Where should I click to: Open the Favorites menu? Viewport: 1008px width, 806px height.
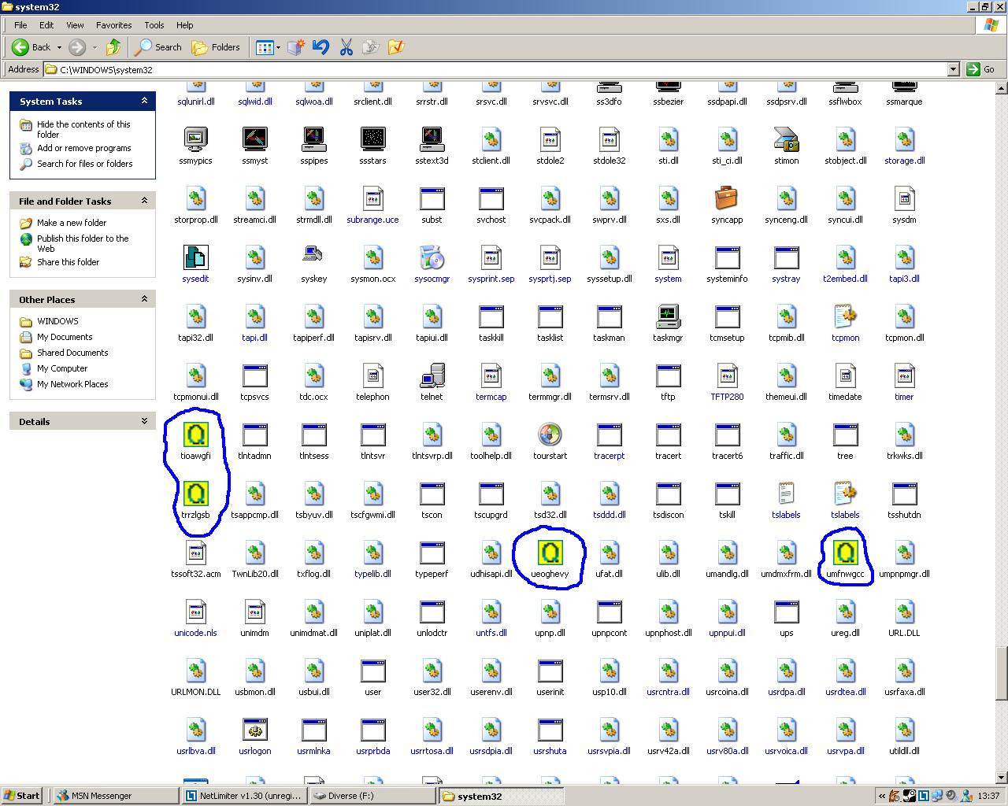(x=114, y=25)
